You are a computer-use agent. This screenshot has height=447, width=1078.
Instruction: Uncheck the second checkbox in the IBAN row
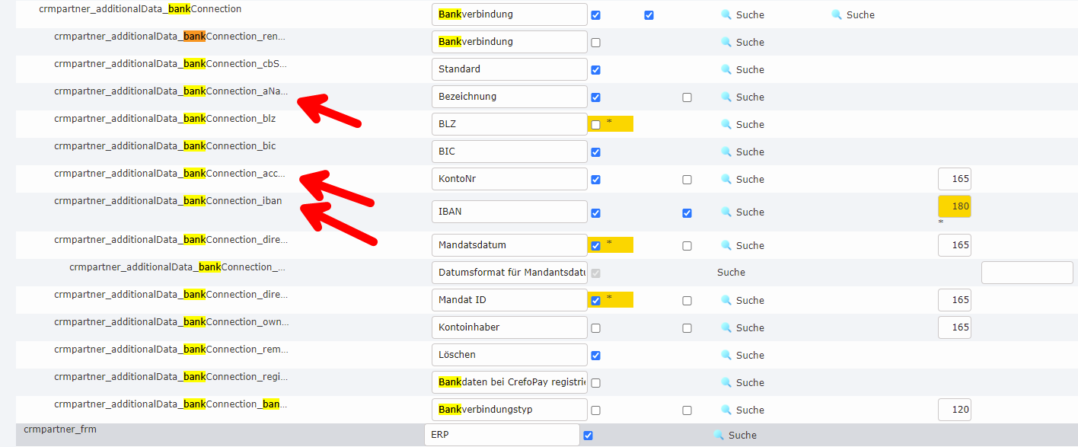[687, 213]
